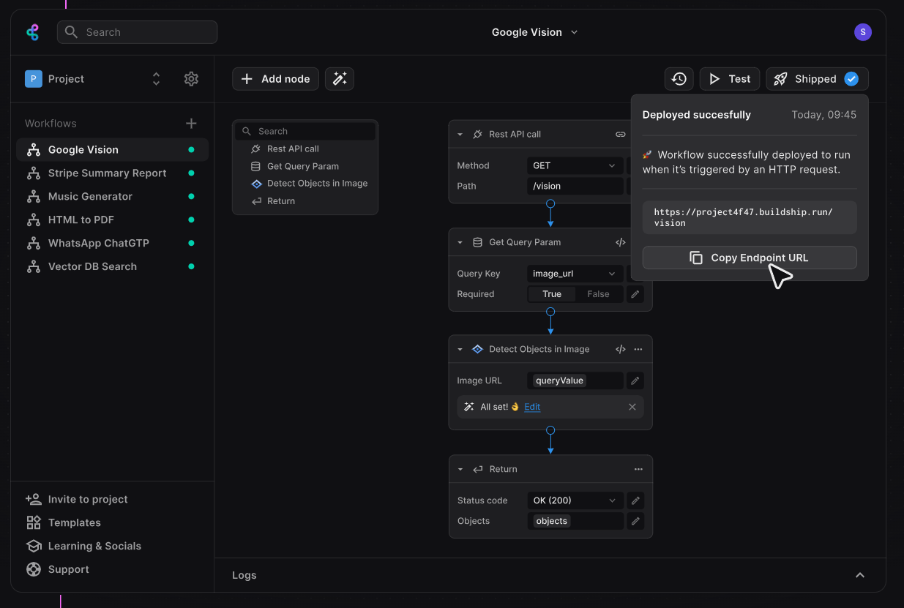Add a new workflow with plus icon
The image size is (904, 608).
click(191, 124)
